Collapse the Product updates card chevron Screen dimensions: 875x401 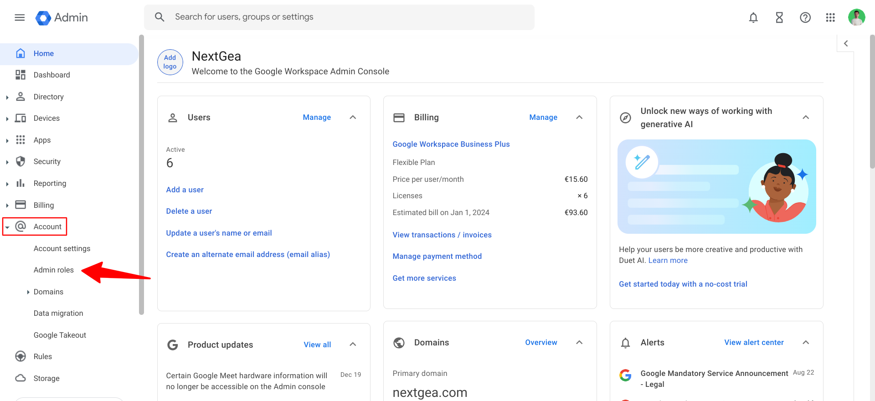pos(353,344)
